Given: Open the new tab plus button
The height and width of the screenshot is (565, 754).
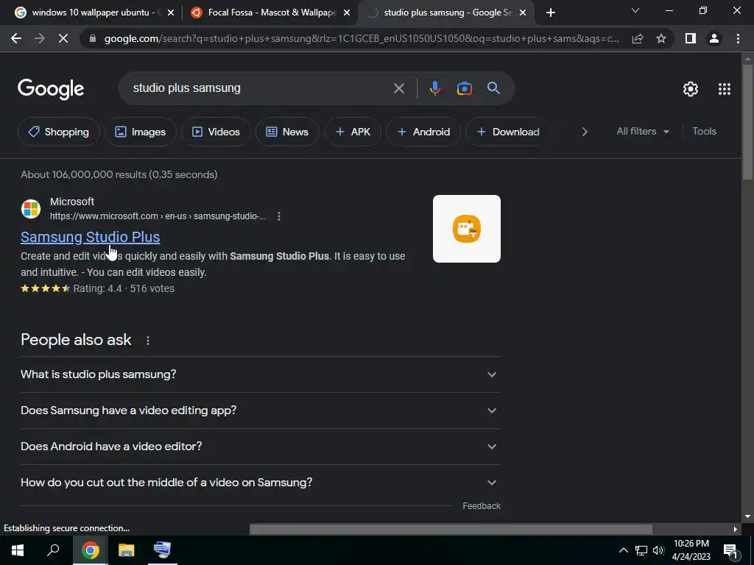Looking at the screenshot, I should click(551, 13).
